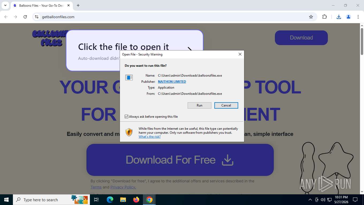Bookmark this page with the star icon
Viewport: 364px width, 205px height.
(311, 17)
